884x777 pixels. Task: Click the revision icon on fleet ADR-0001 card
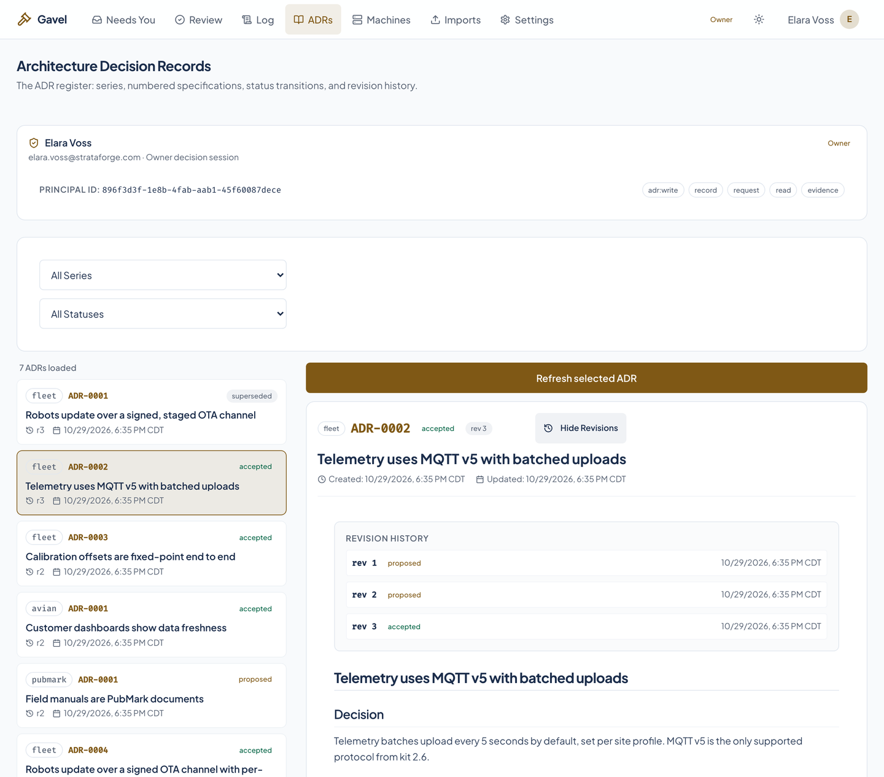[29, 430]
